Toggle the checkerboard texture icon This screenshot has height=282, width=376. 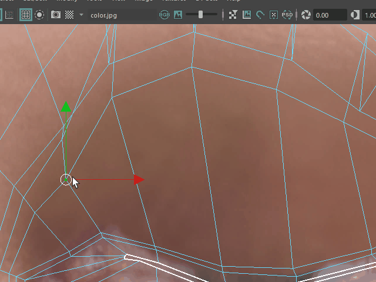[69, 15]
